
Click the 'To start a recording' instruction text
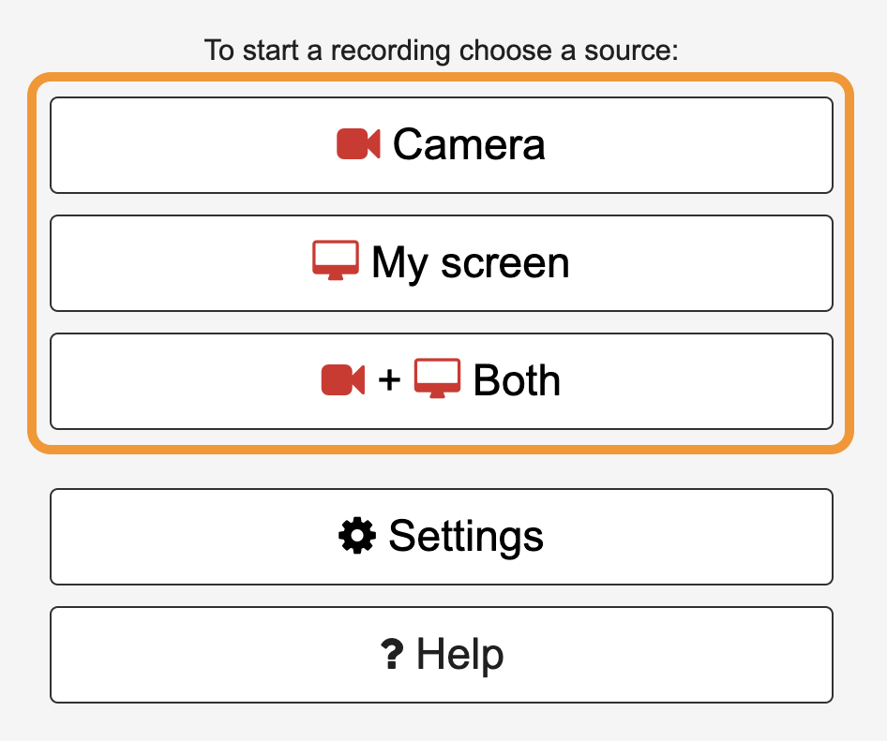point(442,51)
